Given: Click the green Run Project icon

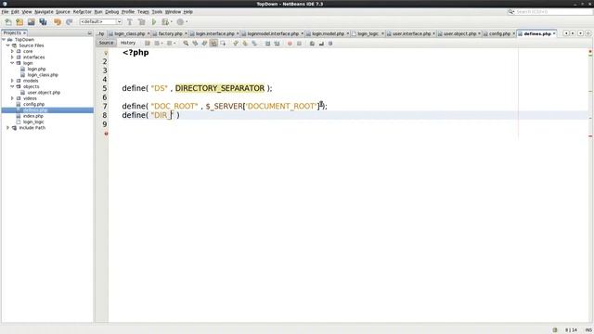Looking at the screenshot, I should [154, 22].
